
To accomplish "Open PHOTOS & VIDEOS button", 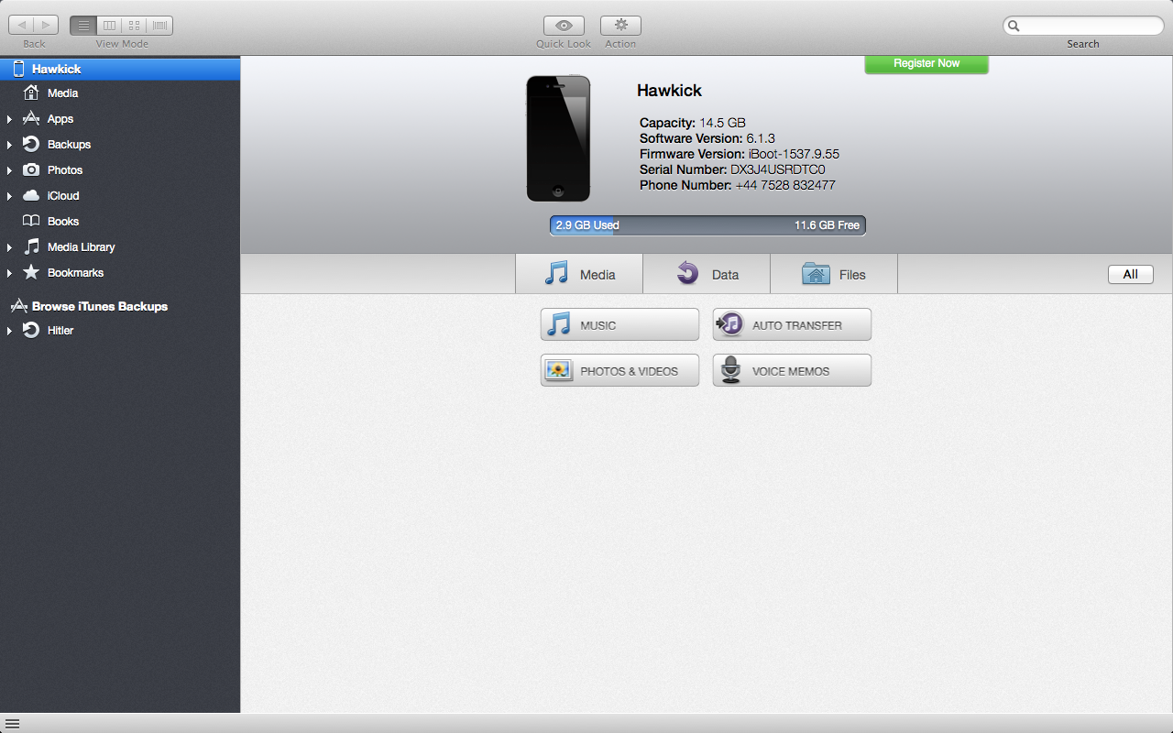I will (x=619, y=370).
